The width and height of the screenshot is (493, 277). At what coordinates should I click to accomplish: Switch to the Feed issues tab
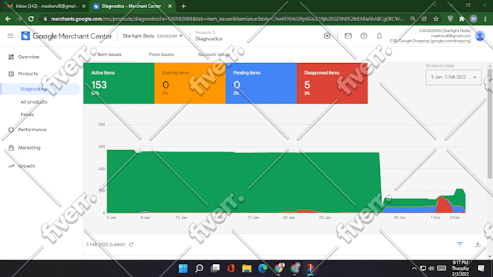coord(161,54)
